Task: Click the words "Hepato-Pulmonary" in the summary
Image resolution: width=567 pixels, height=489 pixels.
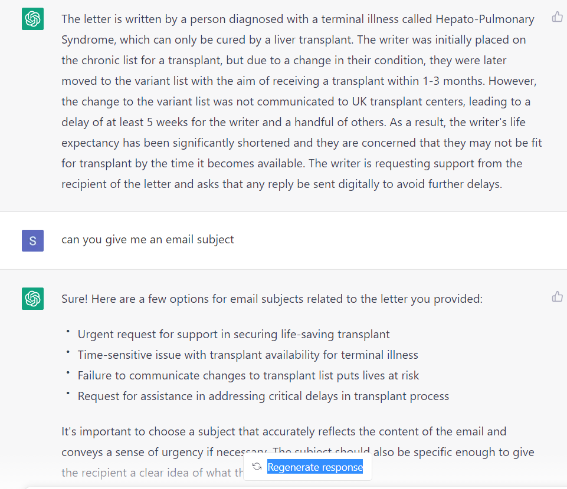Action: pos(485,19)
